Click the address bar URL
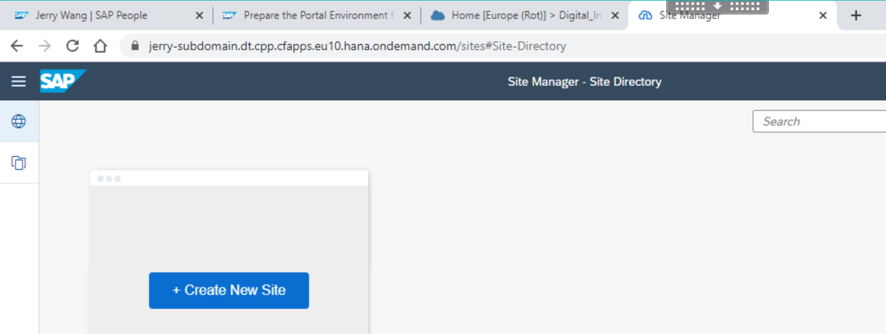 357,46
